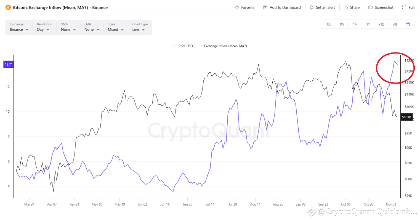Click the $101K current price label

(406, 117)
